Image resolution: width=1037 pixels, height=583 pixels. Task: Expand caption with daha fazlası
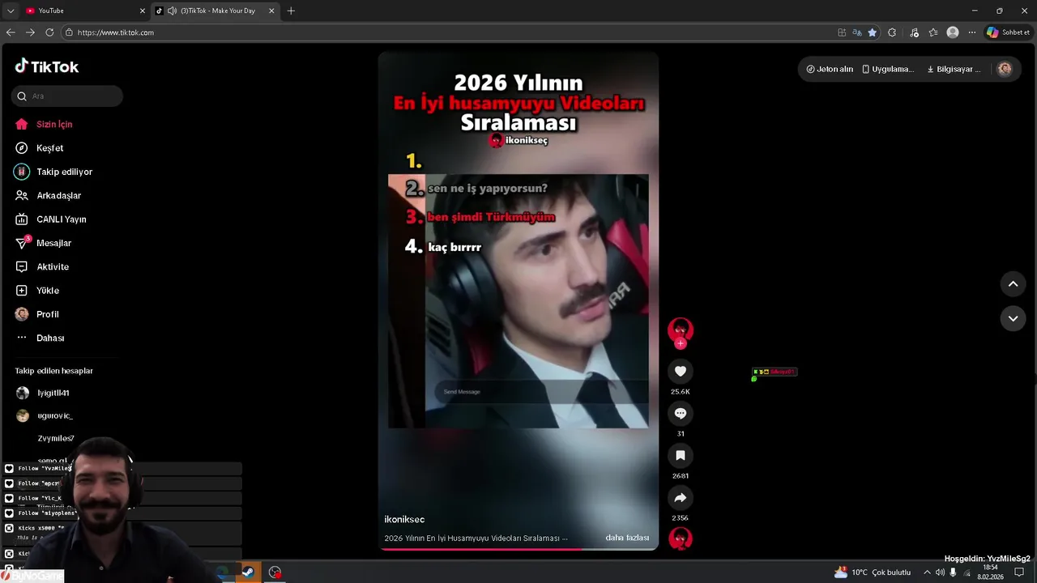click(627, 538)
